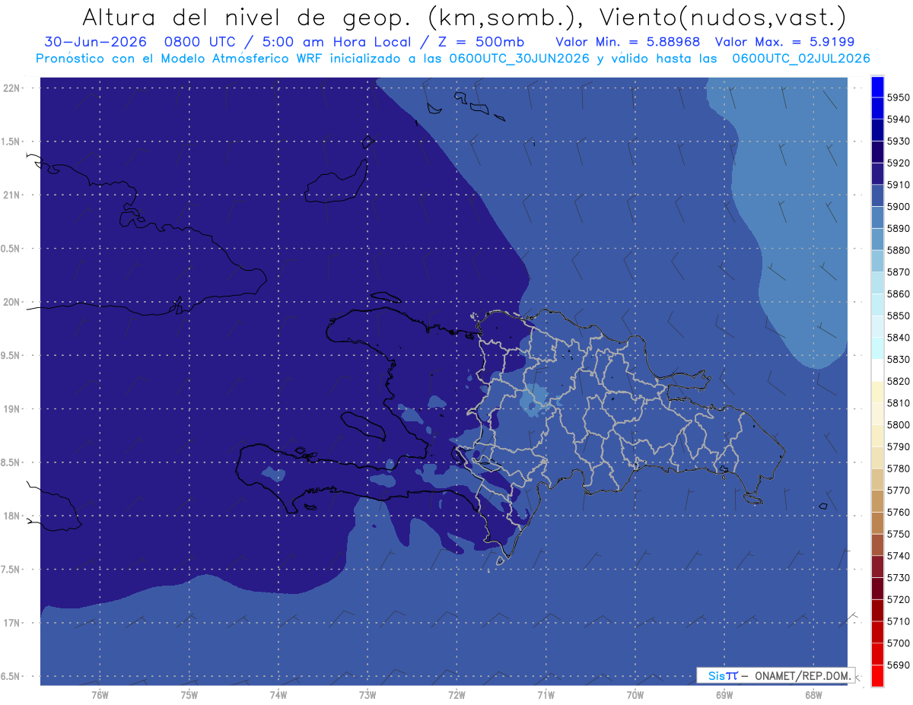This screenshot has height=705, width=913.
Task: Click the '5820' colorbar label
Action: [898, 381]
